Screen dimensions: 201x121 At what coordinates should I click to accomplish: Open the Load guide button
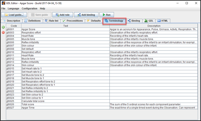(x=14, y=15)
